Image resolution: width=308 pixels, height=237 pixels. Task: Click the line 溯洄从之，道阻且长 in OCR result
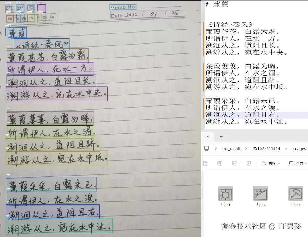coord(242,45)
